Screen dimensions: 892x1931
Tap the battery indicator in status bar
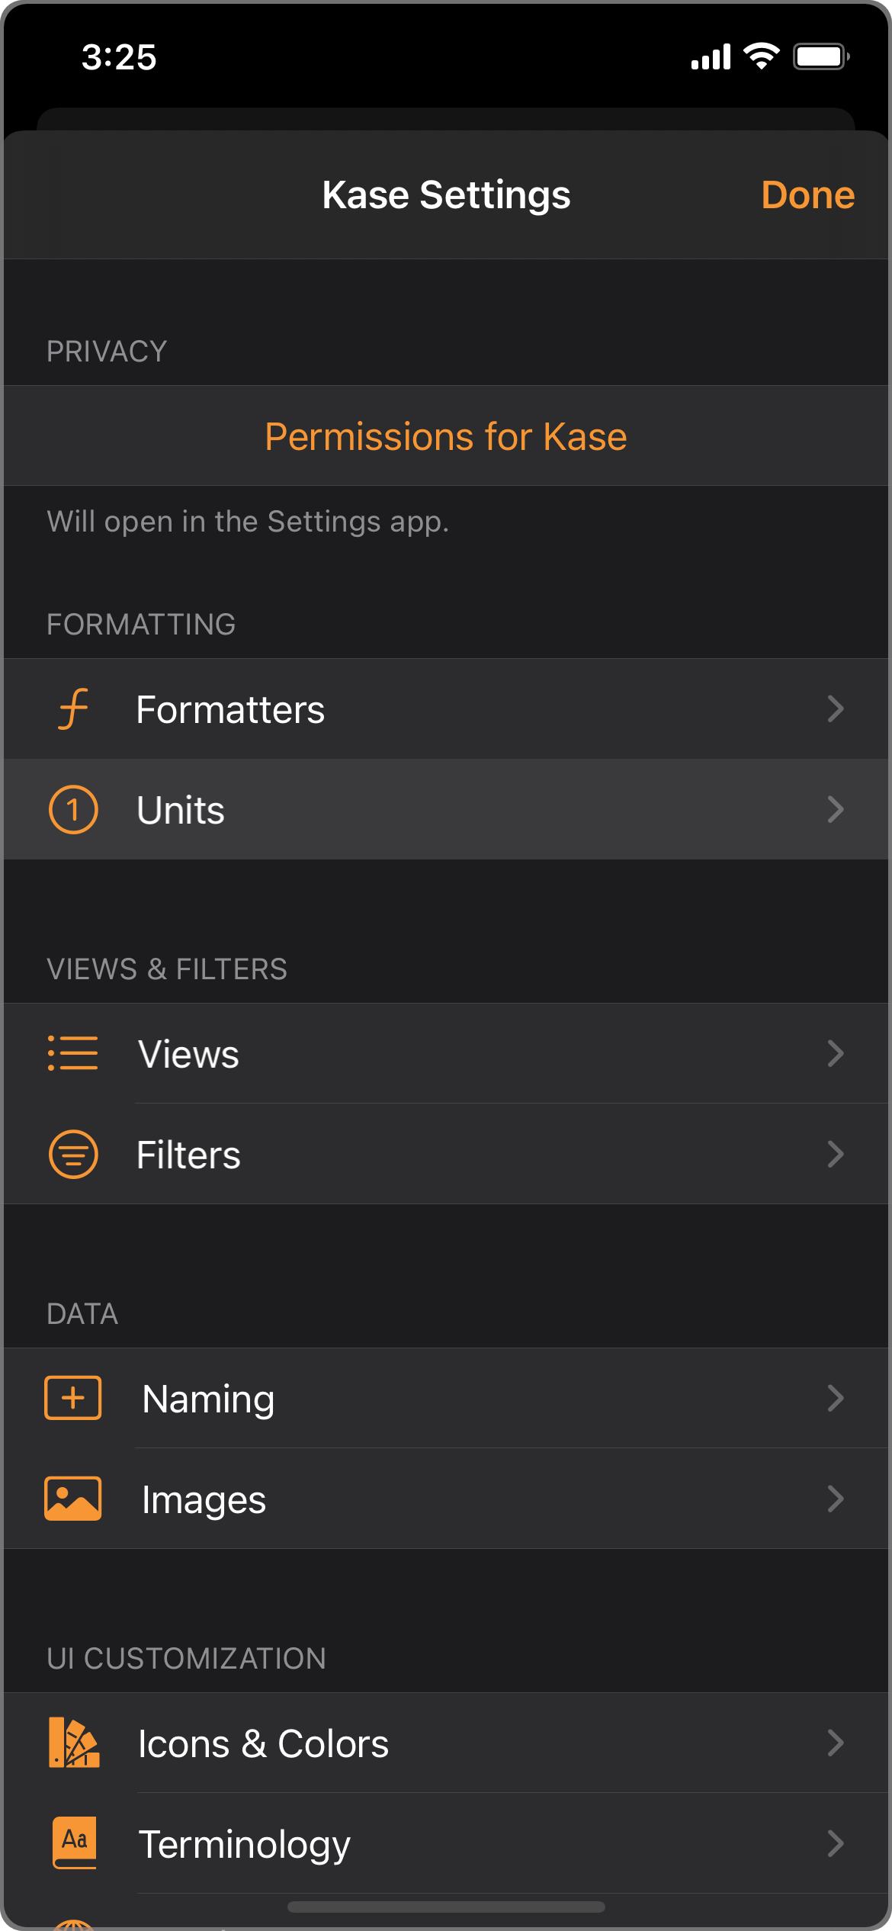coord(820,56)
